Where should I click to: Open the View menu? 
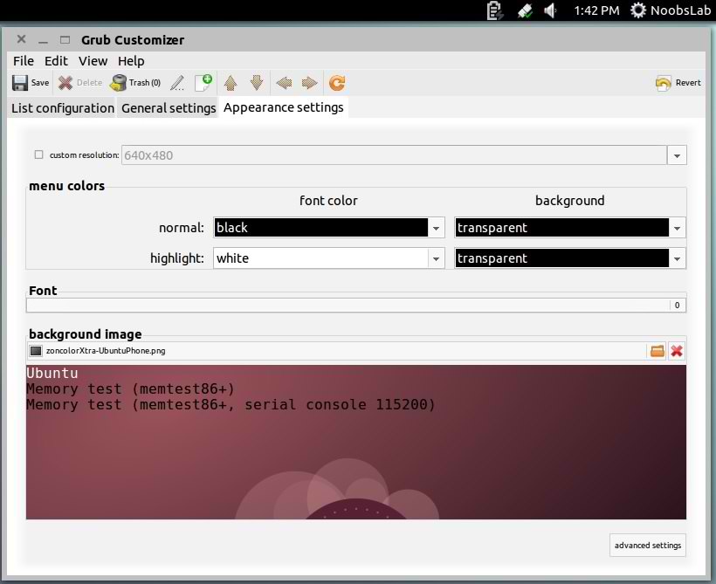point(93,61)
